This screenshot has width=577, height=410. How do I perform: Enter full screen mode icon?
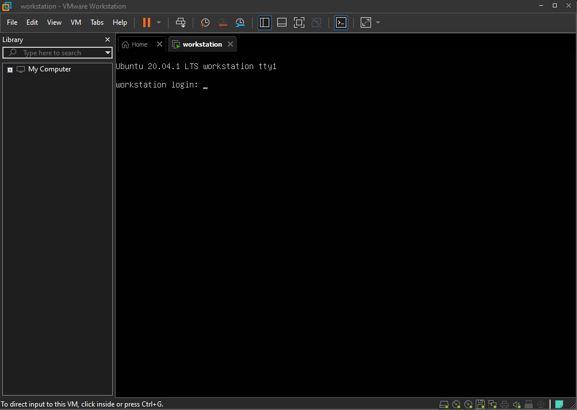(299, 22)
